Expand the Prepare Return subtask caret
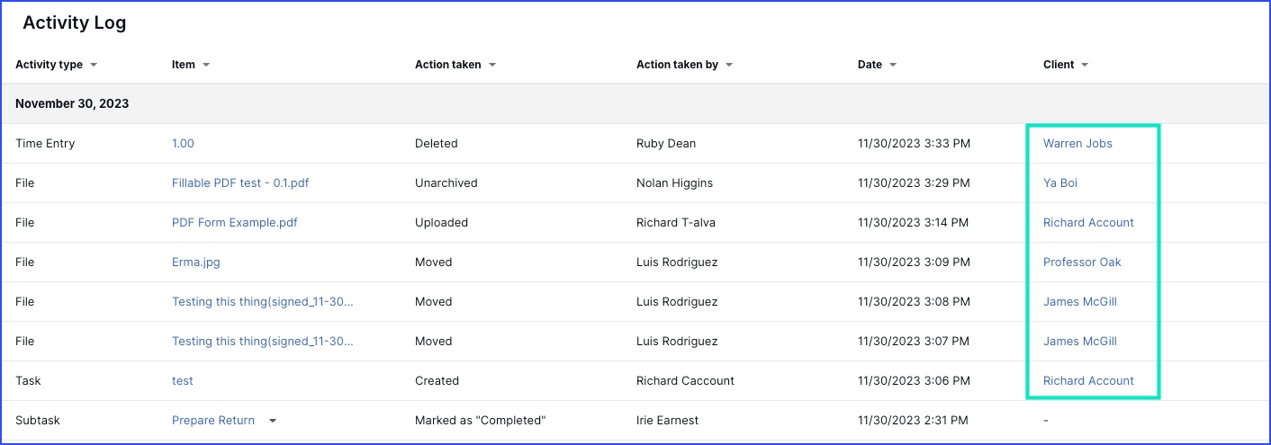The image size is (1271, 445). point(273,421)
